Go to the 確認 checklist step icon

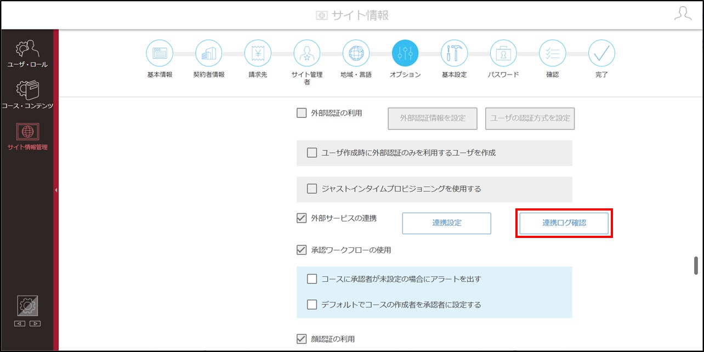pyautogui.click(x=552, y=53)
